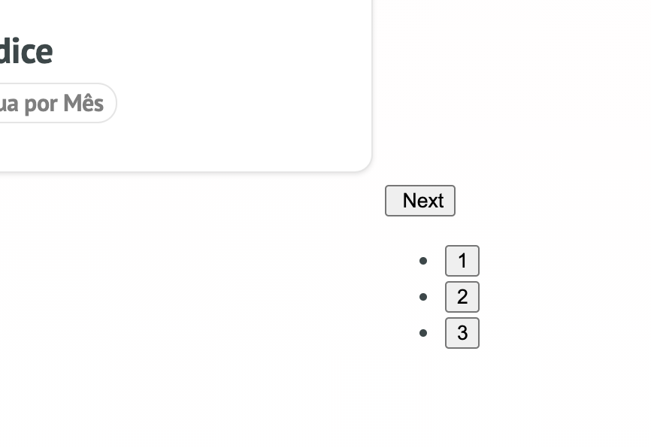Return to the first results page
This screenshot has height=448, width=651.
tap(462, 261)
